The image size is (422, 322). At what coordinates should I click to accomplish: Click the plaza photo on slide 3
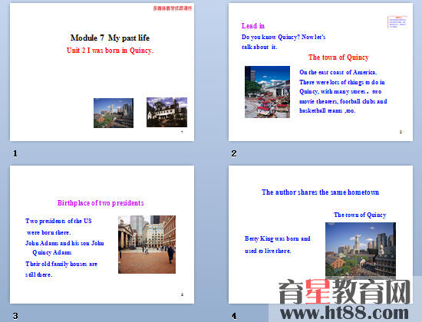tap(147, 245)
